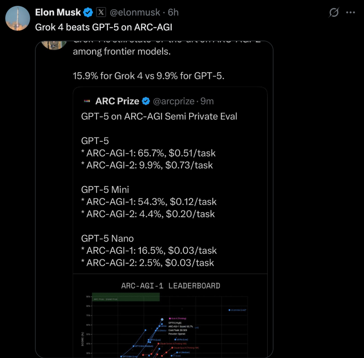Viewport: 364px width, 358px height.
Task: Click the "GPT-5 on ARC-AGI Semi Private Eval" text
Action: click(x=159, y=116)
